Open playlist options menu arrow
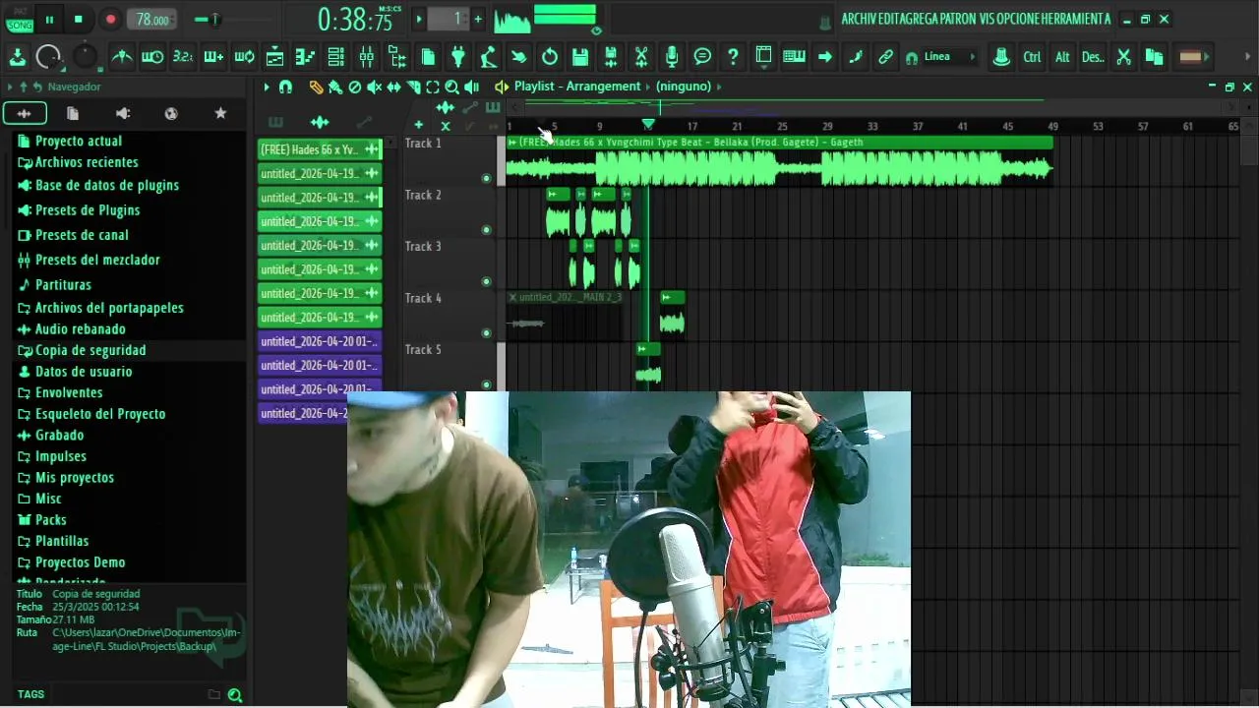This screenshot has width=1259, height=708. (266, 87)
